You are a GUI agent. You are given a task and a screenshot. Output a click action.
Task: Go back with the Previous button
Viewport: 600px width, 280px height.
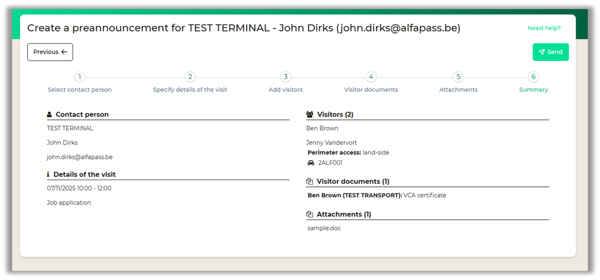pos(50,52)
